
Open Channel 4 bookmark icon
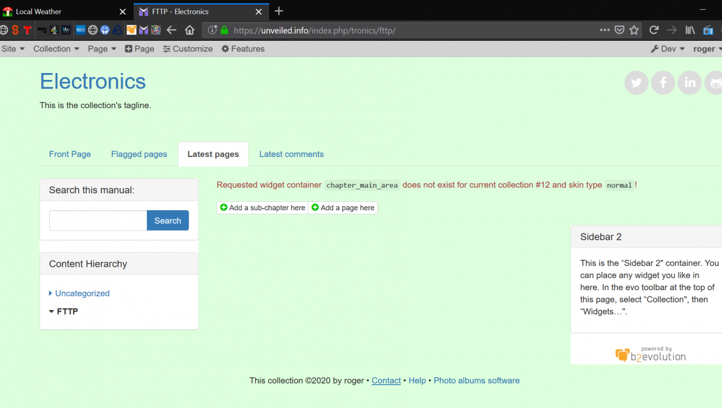point(54,30)
